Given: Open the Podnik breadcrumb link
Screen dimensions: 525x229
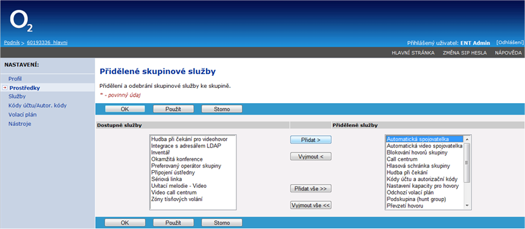Looking at the screenshot, I should [x=12, y=43].
